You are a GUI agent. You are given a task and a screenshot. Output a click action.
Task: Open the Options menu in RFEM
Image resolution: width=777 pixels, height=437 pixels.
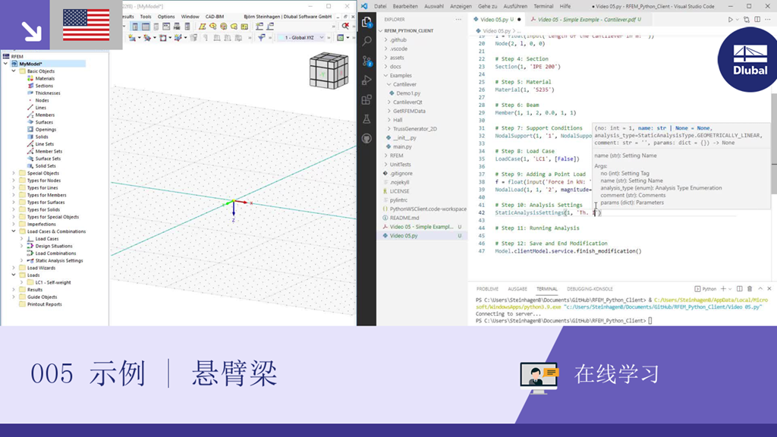point(166,17)
